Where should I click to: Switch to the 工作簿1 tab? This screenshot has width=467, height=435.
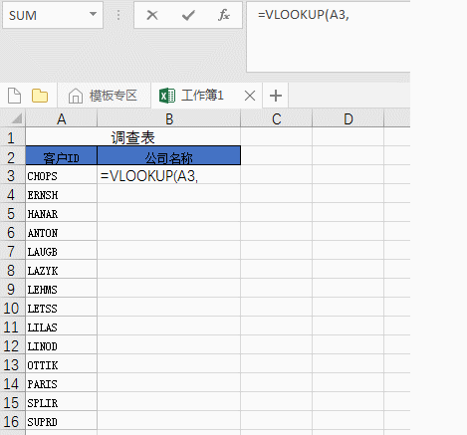[206, 96]
